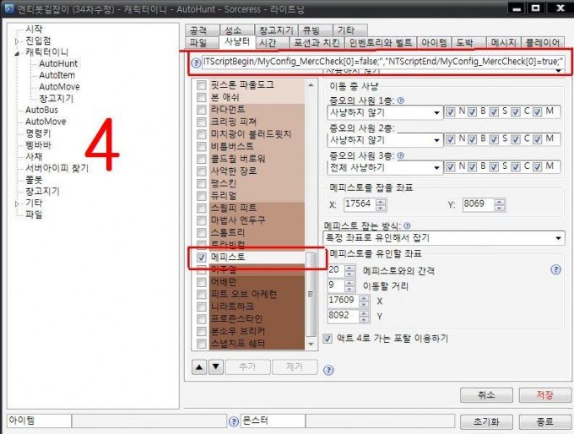Screen dimensions: 574x434
Task: Select 명령키 in the tree
Action: click(38, 133)
